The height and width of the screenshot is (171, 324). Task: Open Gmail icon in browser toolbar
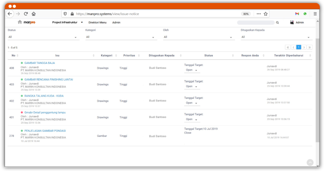point(297,14)
